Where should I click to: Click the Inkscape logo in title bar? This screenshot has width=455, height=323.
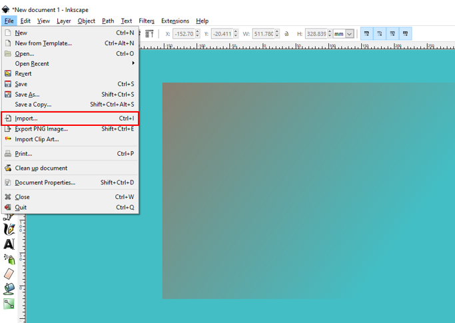5,9
